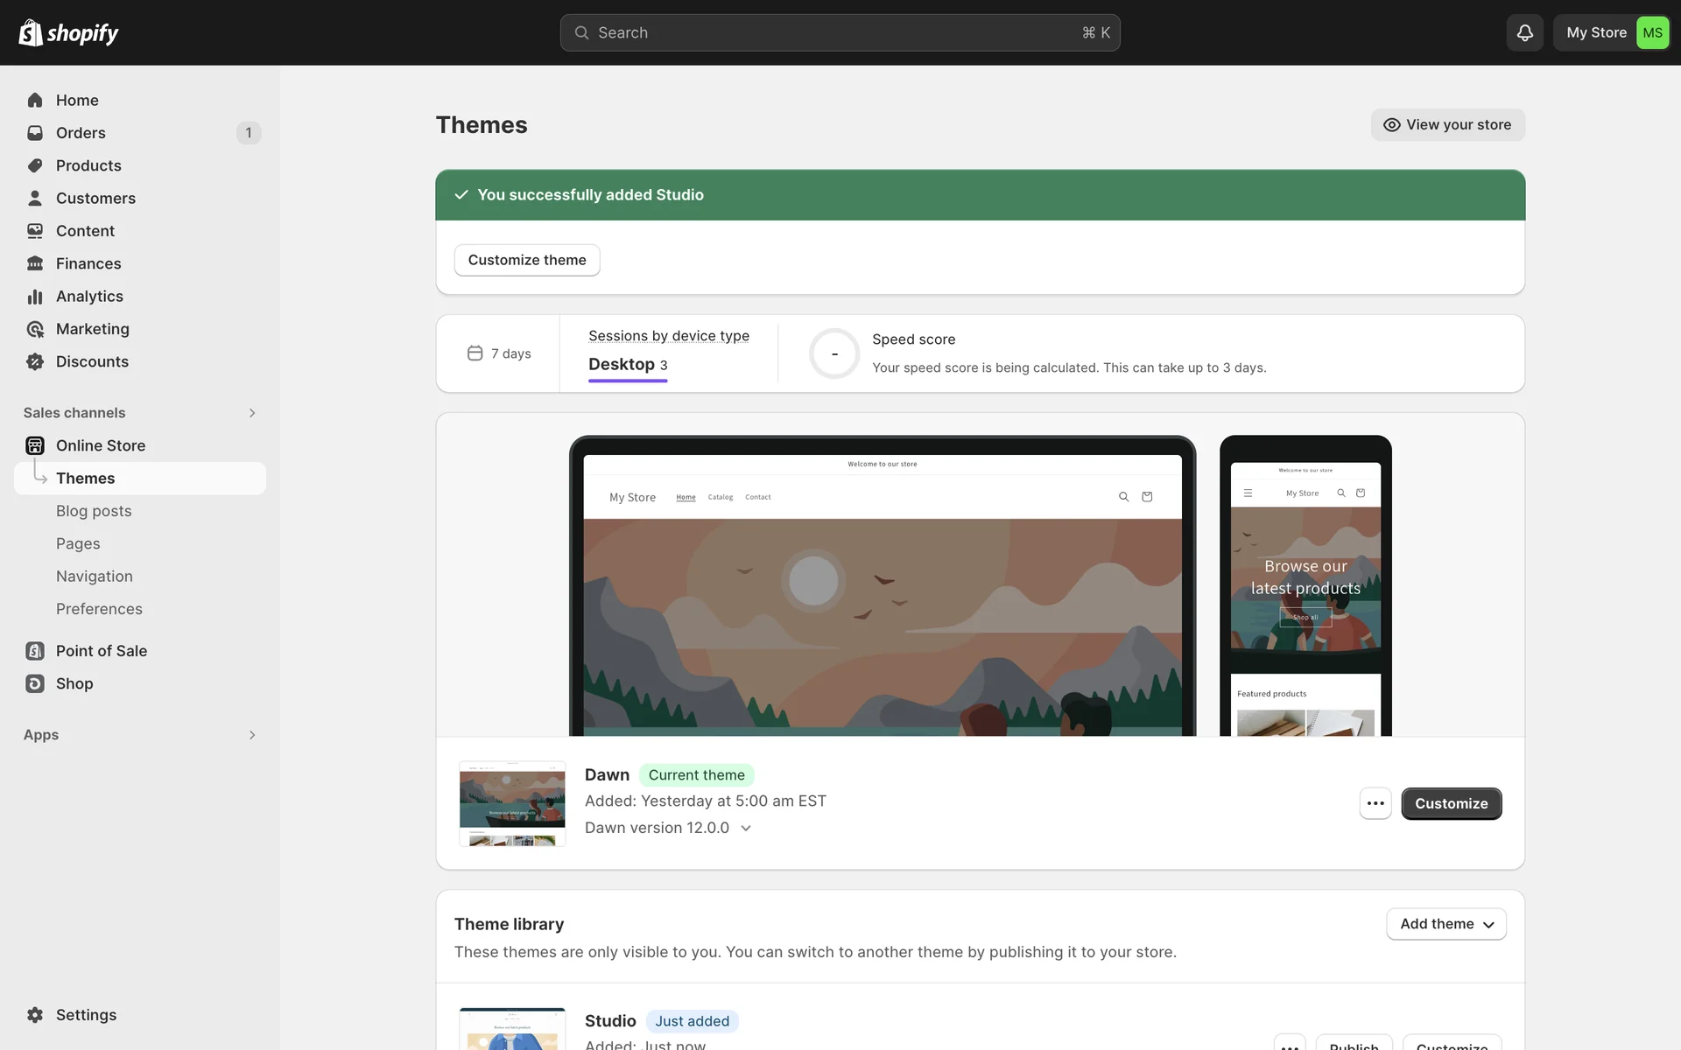Click View your store button
Image resolution: width=1681 pixels, height=1050 pixels.
(1447, 124)
